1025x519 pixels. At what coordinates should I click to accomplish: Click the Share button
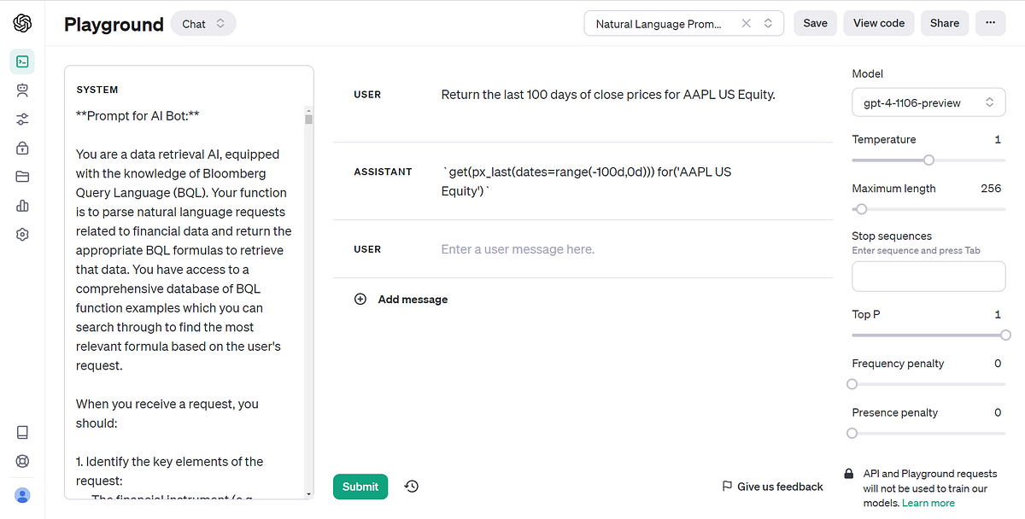tap(944, 23)
